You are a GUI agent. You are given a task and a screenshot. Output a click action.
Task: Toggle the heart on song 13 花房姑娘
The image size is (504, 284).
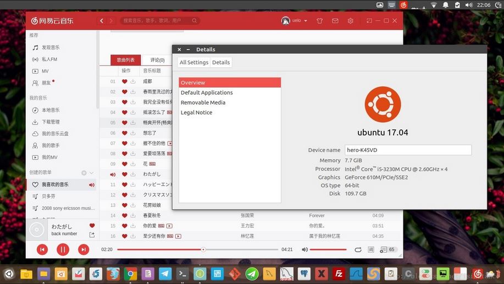pyautogui.click(x=124, y=205)
